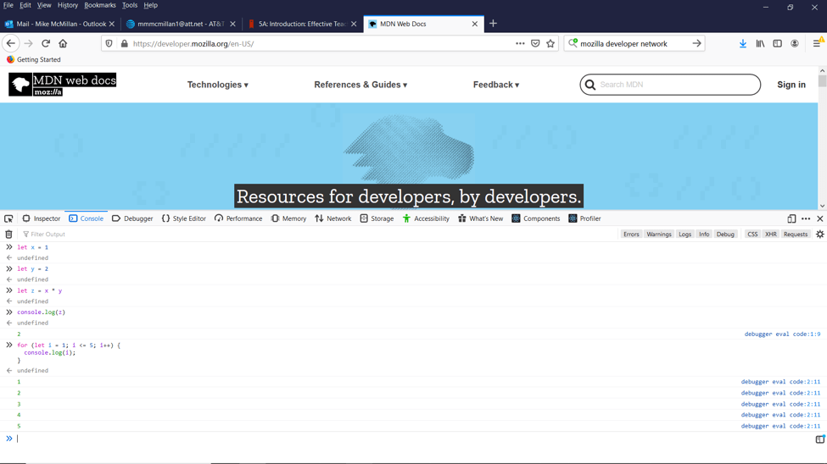
Task: Open a new browser tab
Action: click(x=493, y=24)
